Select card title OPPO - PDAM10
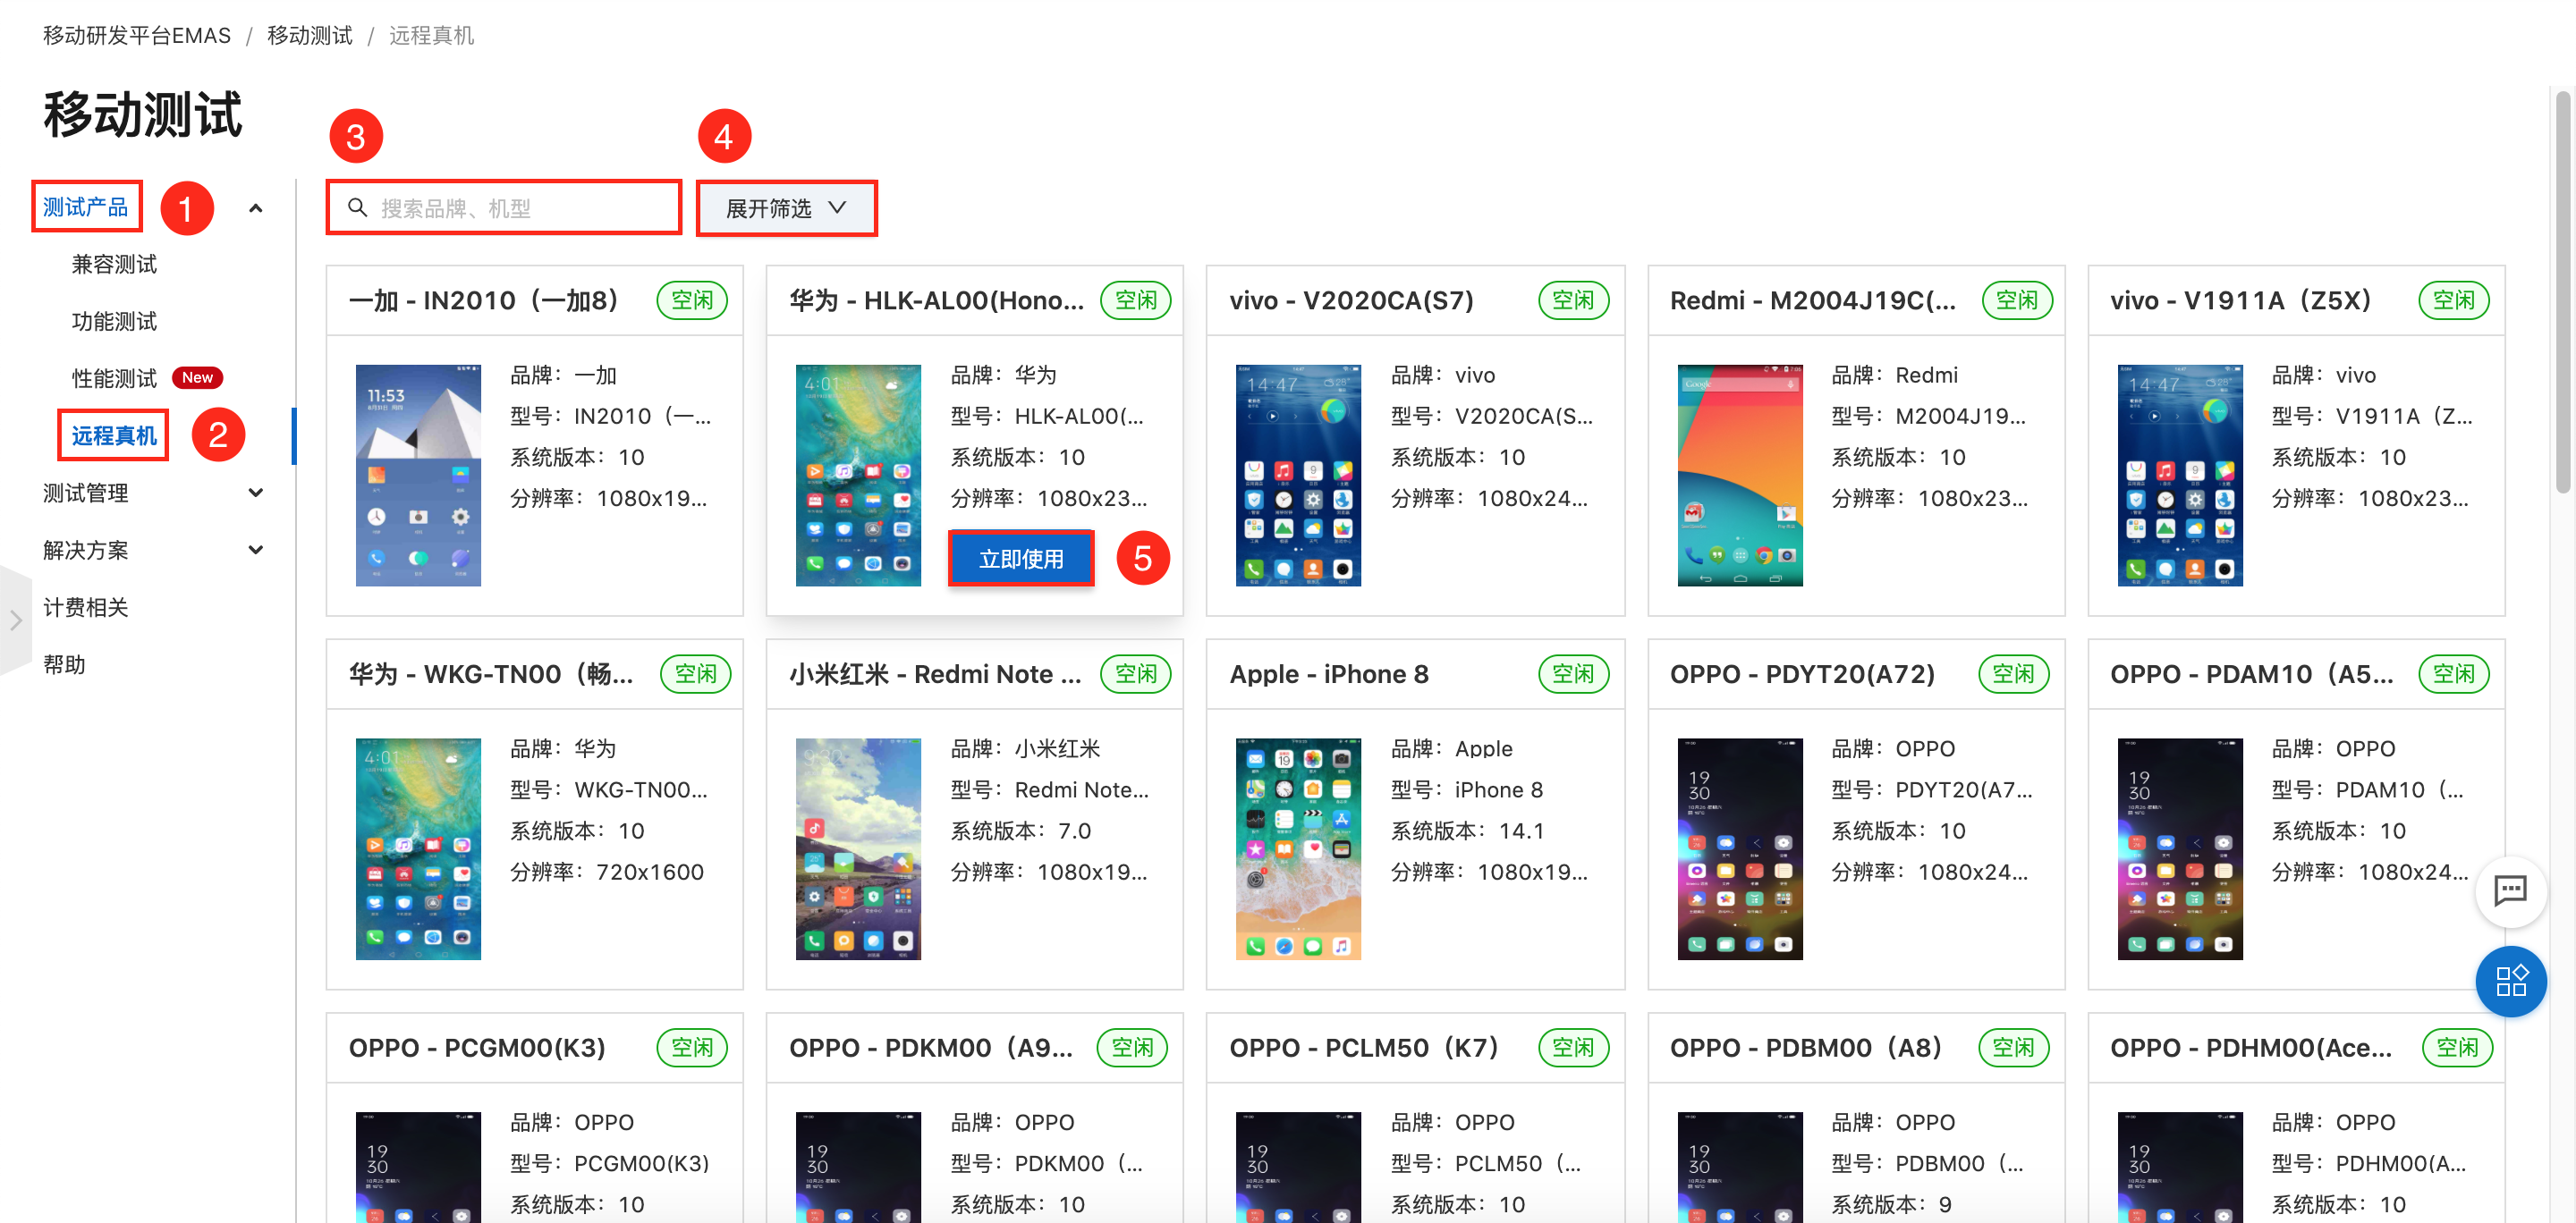Screen dimensions: 2576x1223 coord(2252,673)
